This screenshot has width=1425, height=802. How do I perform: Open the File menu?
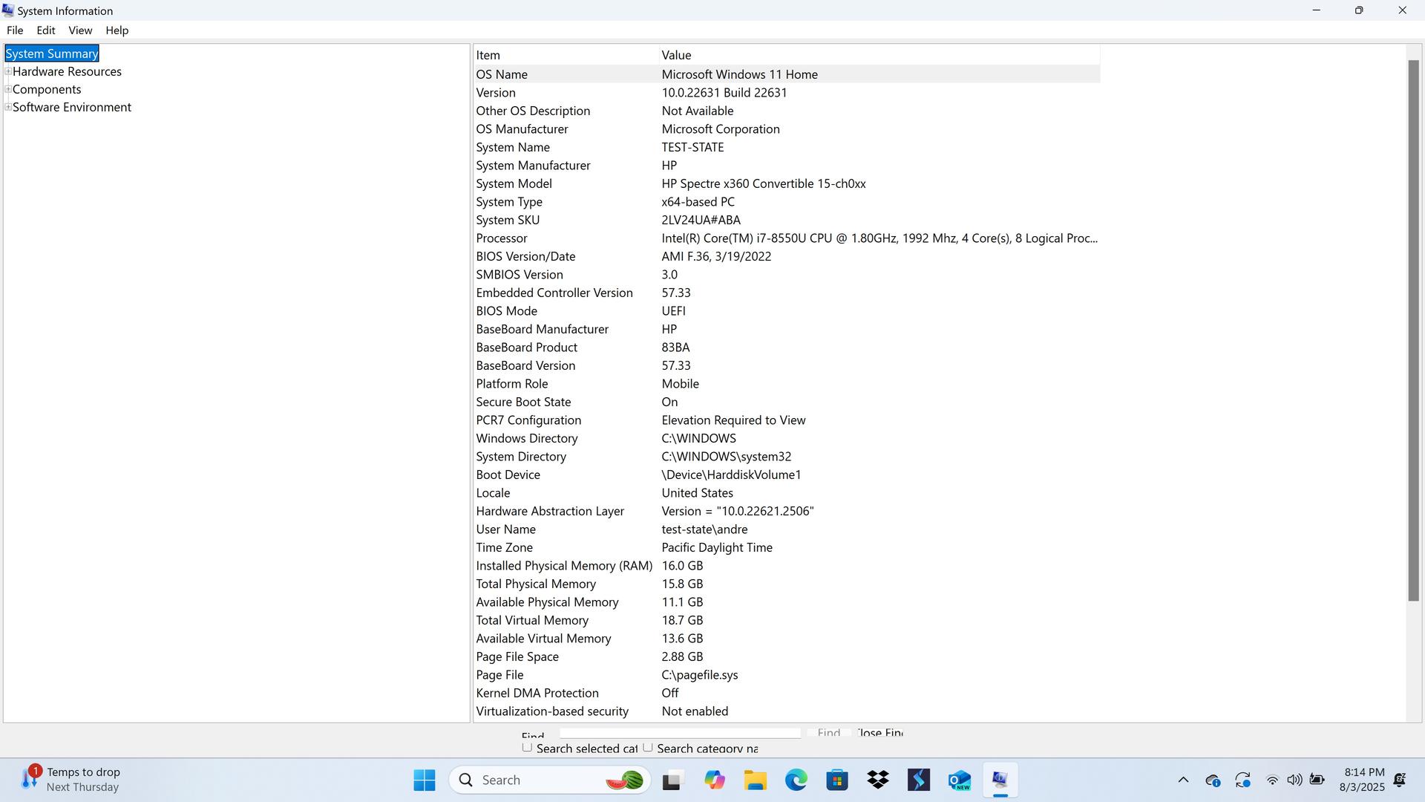(x=15, y=30)
